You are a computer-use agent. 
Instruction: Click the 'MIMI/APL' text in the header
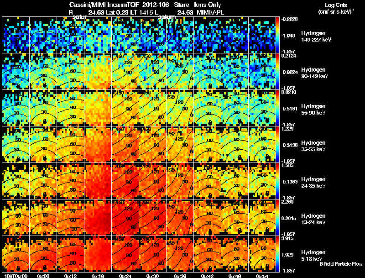(210, 12)
